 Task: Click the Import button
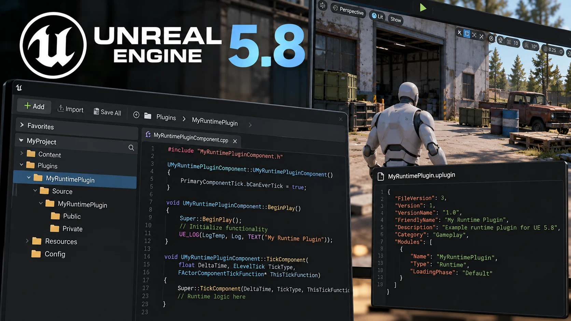click(x=70, y=109)
